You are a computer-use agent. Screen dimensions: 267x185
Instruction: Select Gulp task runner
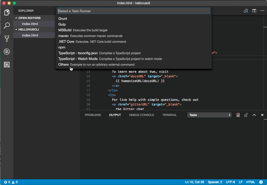point(134,24)
